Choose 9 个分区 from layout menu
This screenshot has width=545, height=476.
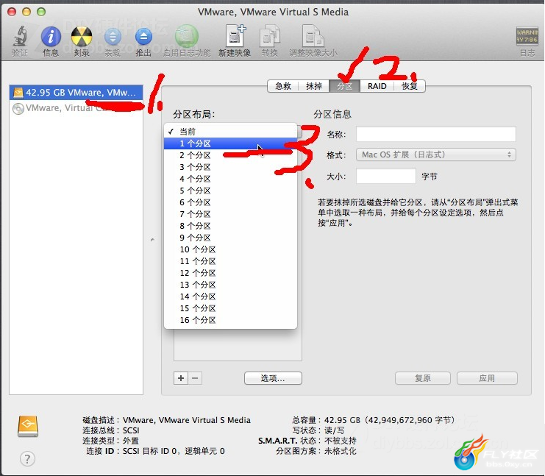pos(230,238)
